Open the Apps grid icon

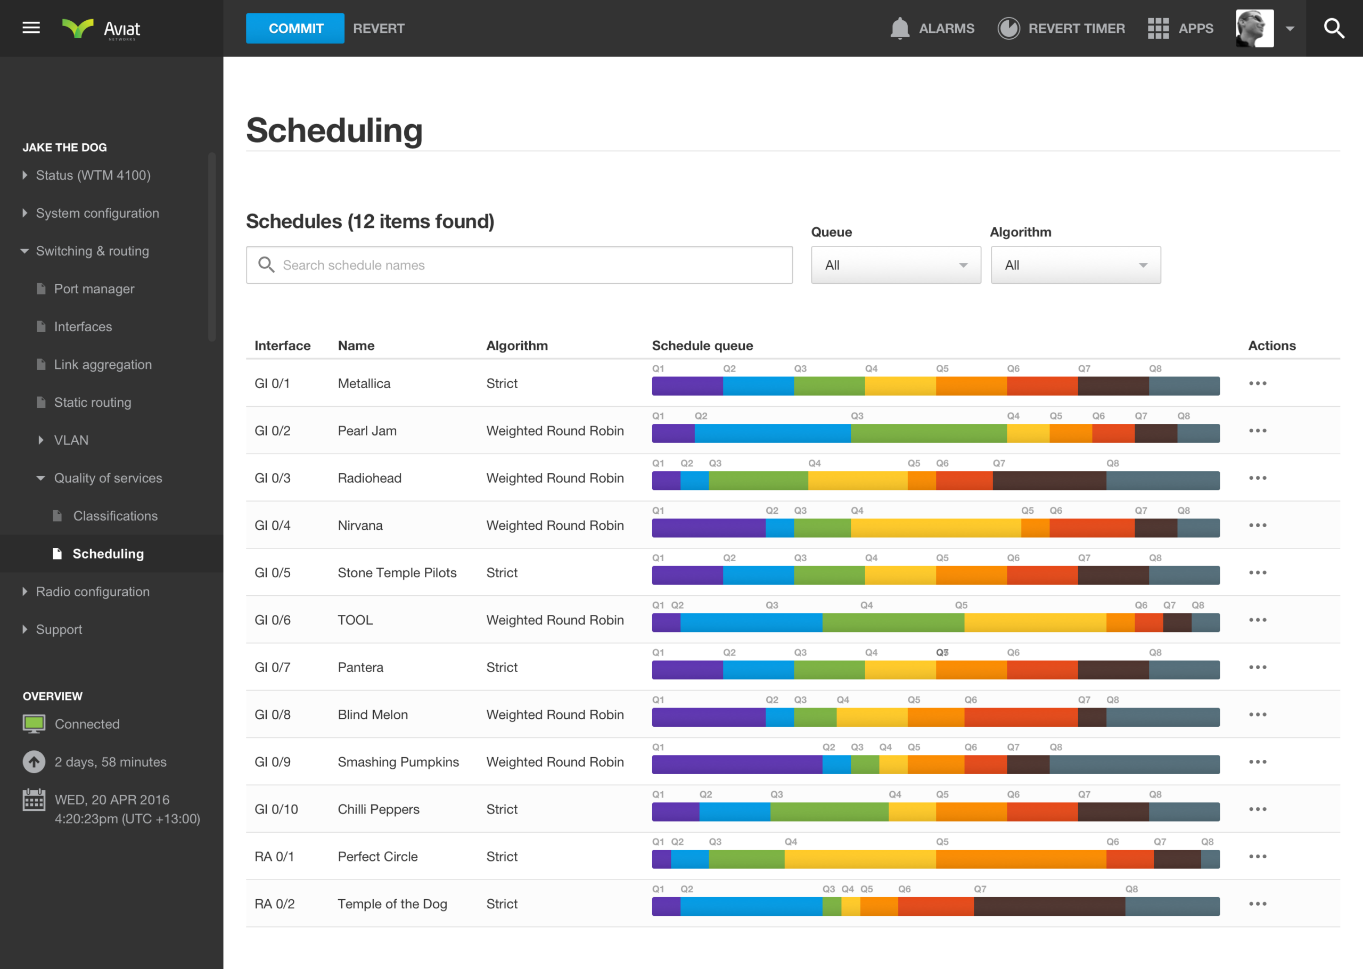coord(1158,28)
